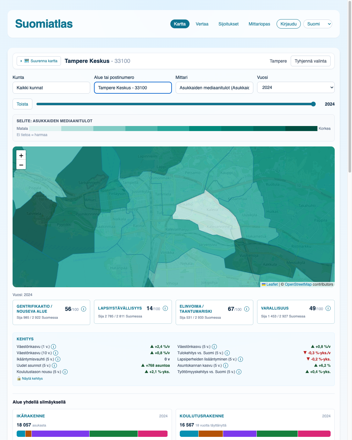Zoom out on the map

point(21,165)
